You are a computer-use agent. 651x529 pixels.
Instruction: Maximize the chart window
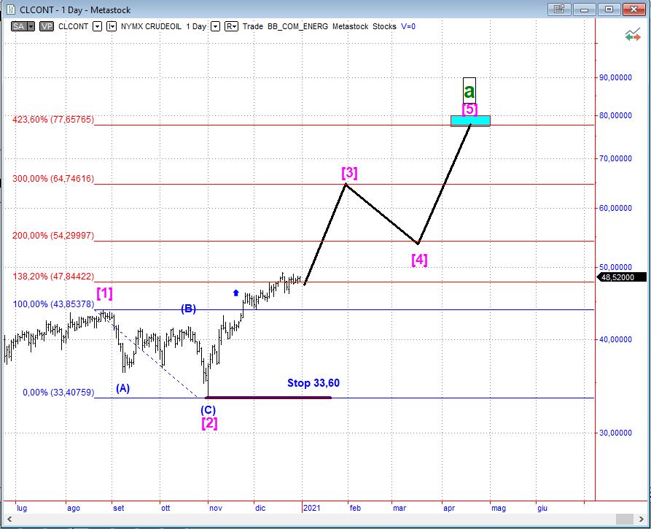609,9
